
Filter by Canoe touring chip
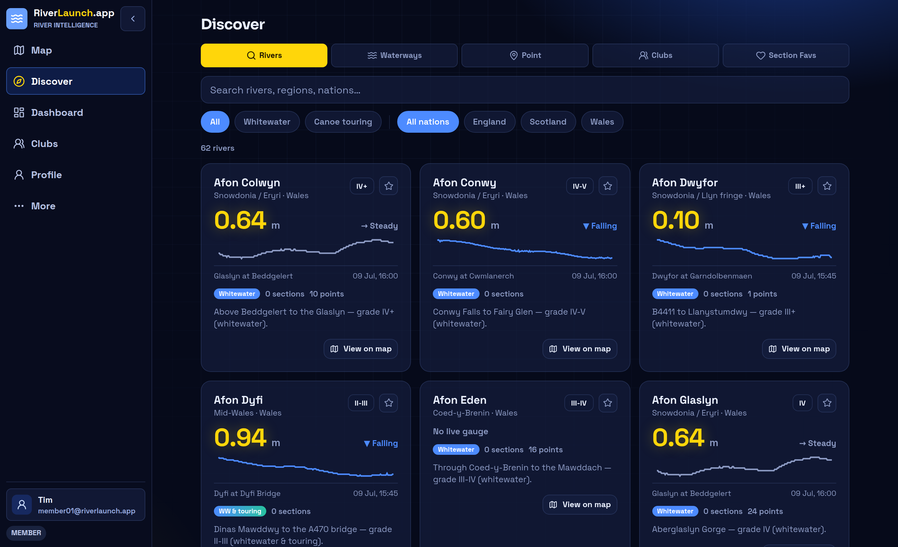coord(343,121)
